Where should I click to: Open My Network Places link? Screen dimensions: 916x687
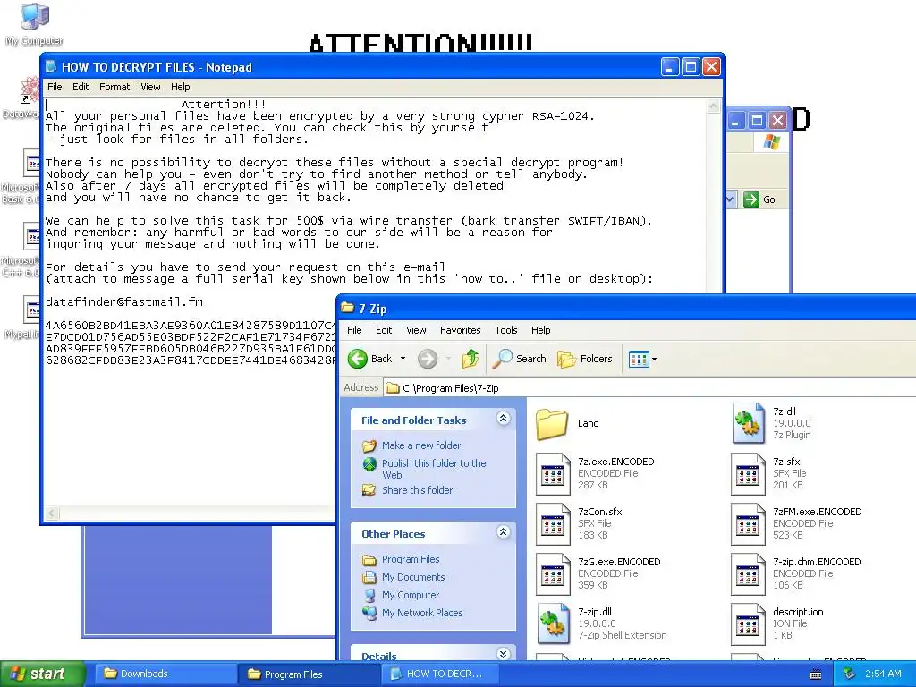(x=422, y=613)
